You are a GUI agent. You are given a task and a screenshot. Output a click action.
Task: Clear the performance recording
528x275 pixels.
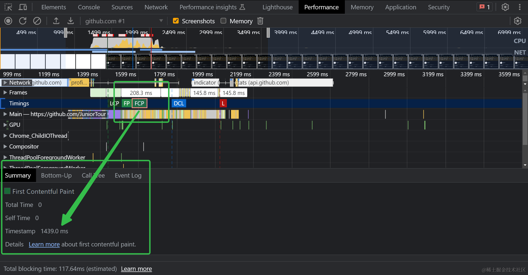click(x=37, y=21)
